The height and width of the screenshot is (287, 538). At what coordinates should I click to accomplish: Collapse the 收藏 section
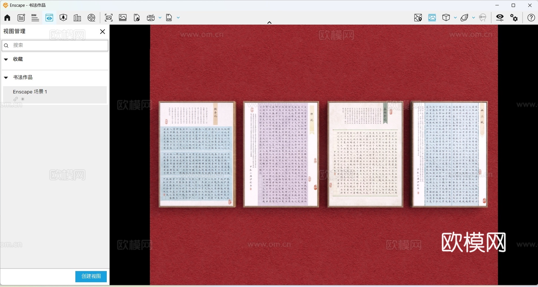[6, 59]
